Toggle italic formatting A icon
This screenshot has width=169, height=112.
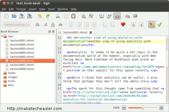click(45, 25)
